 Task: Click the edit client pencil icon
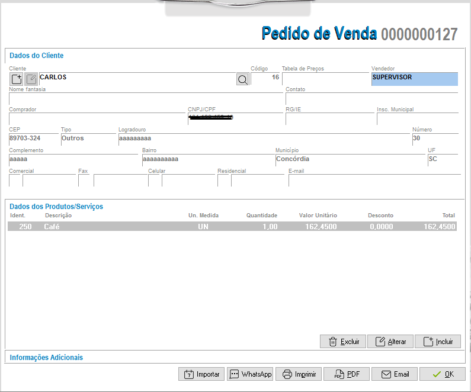tap(31, 79)
